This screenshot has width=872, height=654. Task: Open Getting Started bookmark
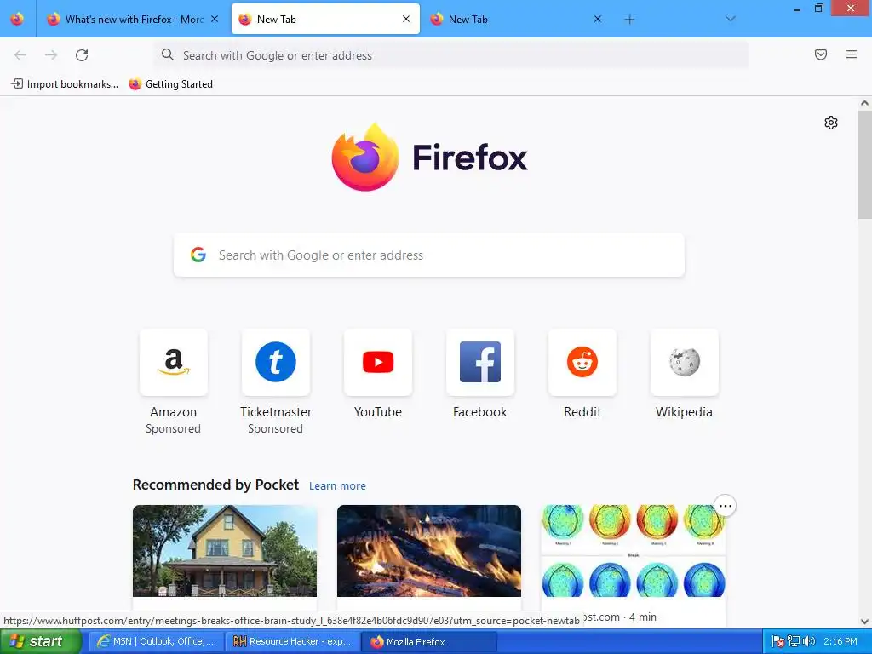170,84
